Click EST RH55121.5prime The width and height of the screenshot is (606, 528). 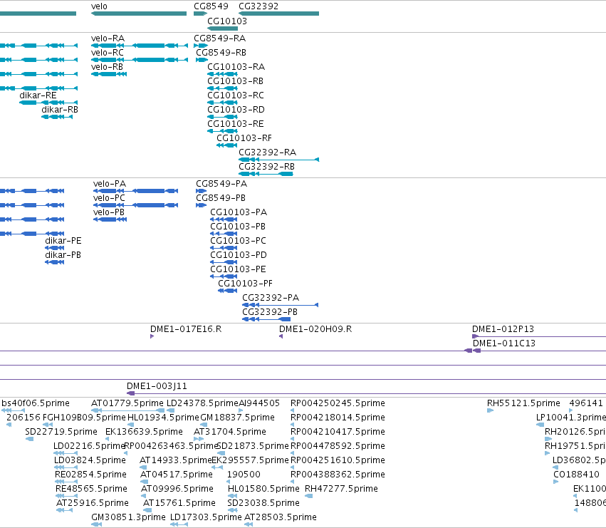tap(491, 411)
